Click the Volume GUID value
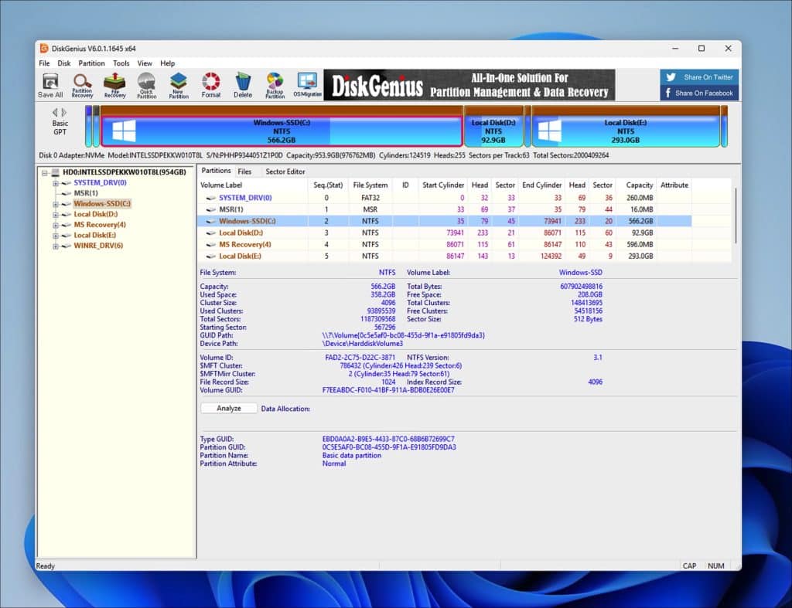792x608 pixels. click(388, 390)
